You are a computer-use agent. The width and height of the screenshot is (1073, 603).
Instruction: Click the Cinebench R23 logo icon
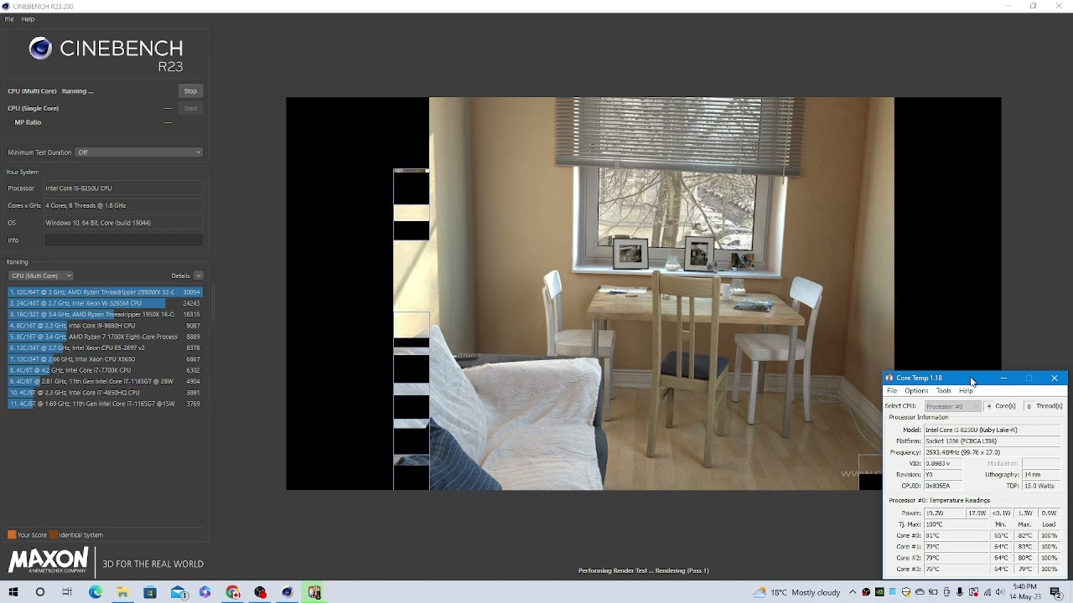[40, 49]
